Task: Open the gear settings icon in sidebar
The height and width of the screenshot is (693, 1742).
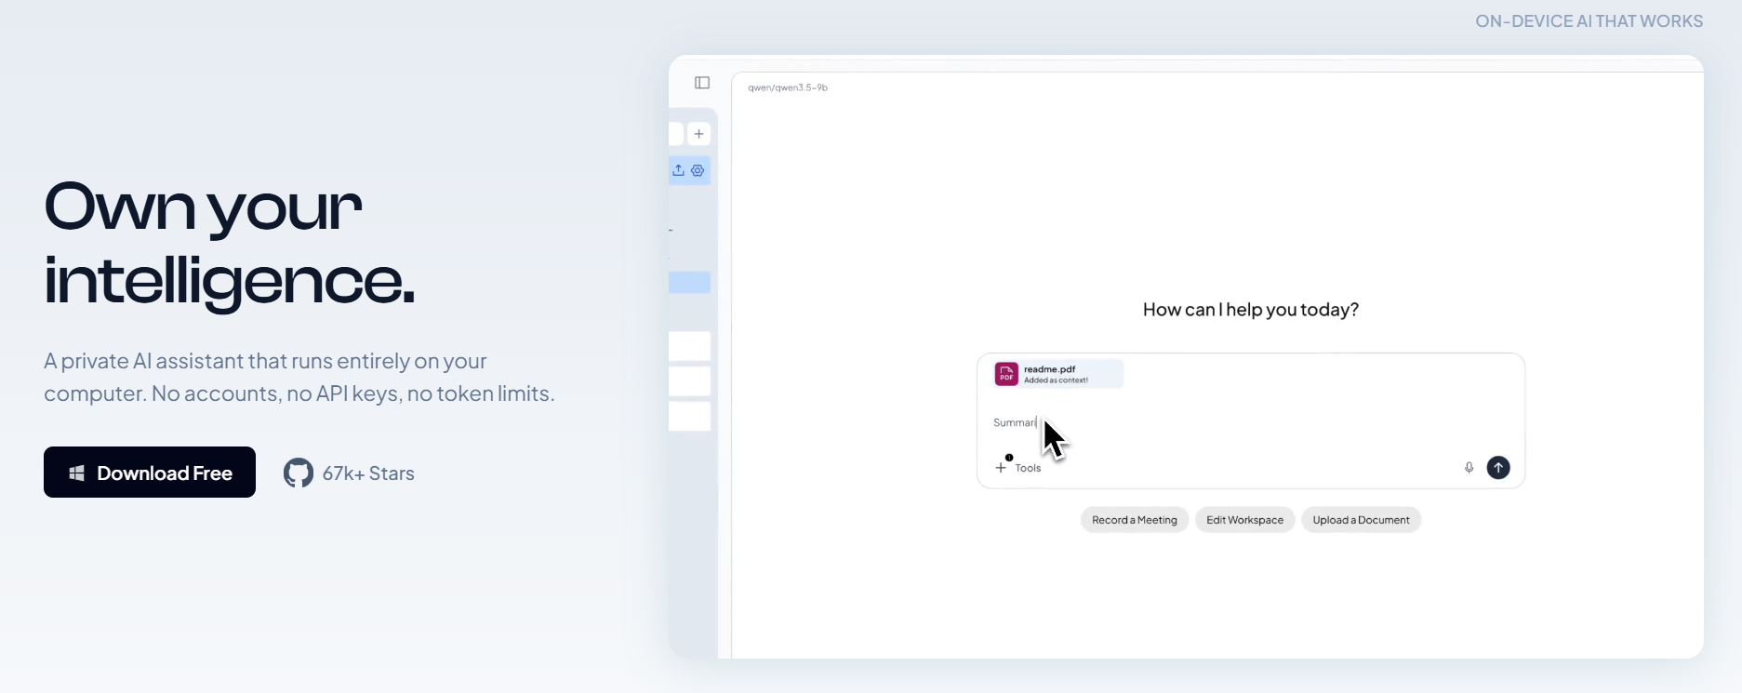Action: coord(698,170)
